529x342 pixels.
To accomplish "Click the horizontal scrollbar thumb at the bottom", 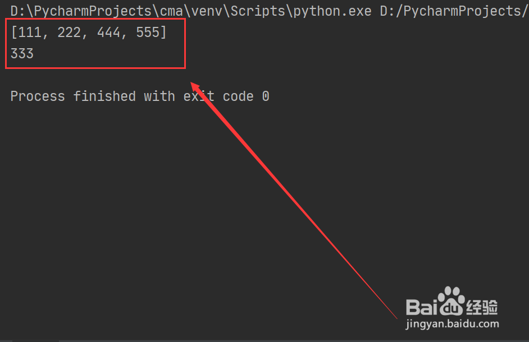I will [x=35, y=341].
